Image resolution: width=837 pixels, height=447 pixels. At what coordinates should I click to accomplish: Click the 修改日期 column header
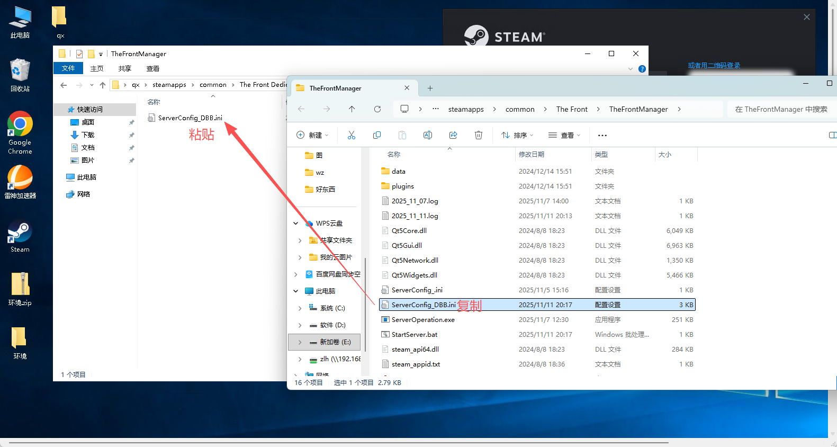tap(532, 155)
